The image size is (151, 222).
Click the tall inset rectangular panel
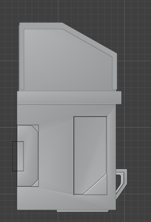coord(90,155)
